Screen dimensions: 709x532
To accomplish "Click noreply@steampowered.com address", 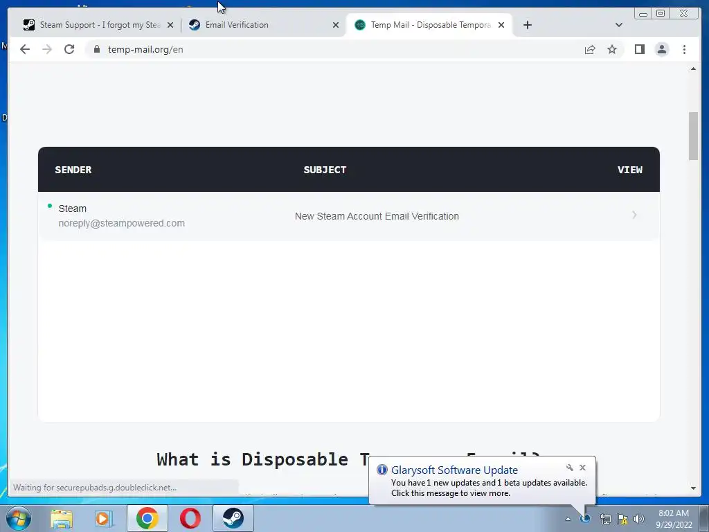I will [122, 223].
